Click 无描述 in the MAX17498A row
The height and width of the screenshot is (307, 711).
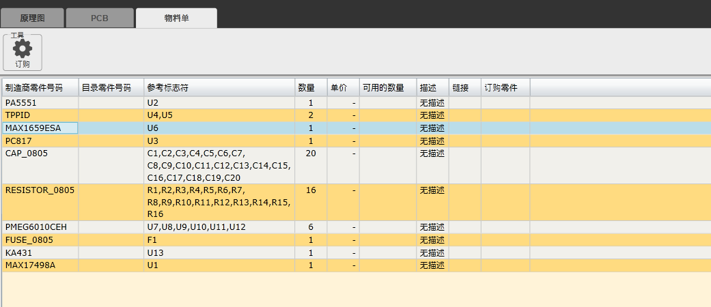pyautogui.click(x=432, y=265)
